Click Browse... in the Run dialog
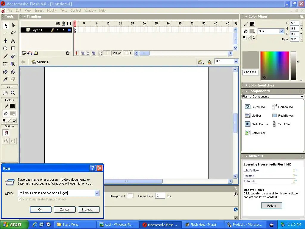This screenshot has width=305, height=229. click(x=89, y=210)
